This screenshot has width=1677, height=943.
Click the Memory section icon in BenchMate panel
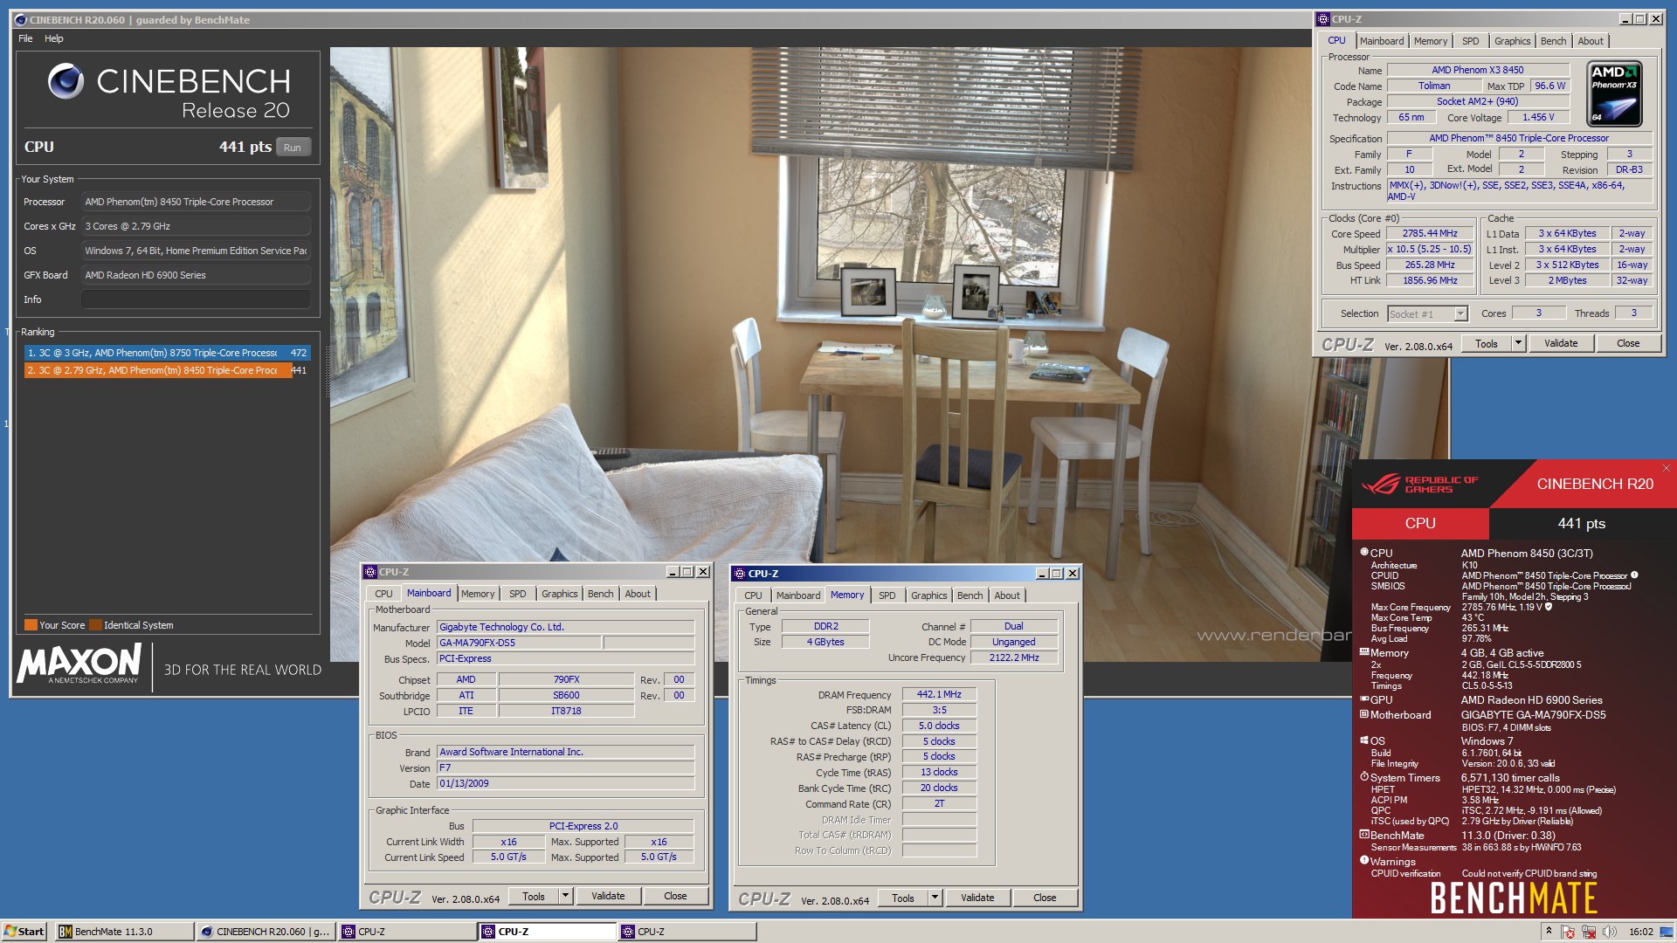click(1364, 652)
